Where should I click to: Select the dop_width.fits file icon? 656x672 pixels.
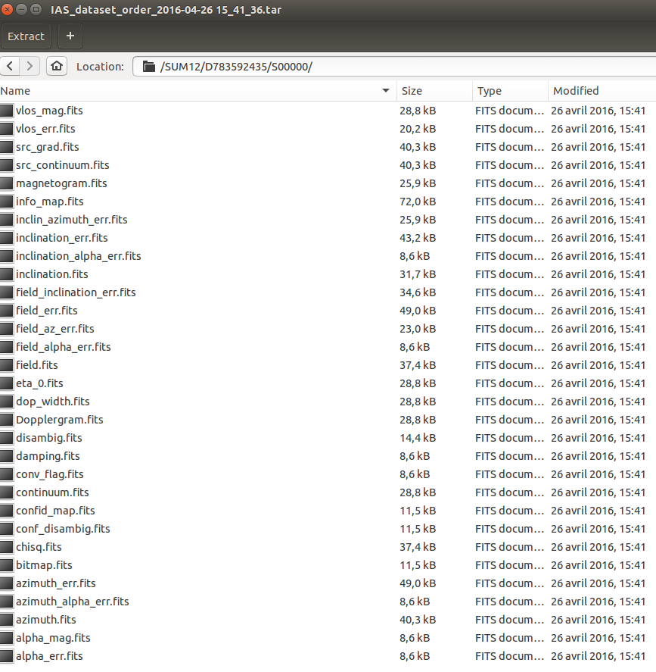tap(6, 402)
